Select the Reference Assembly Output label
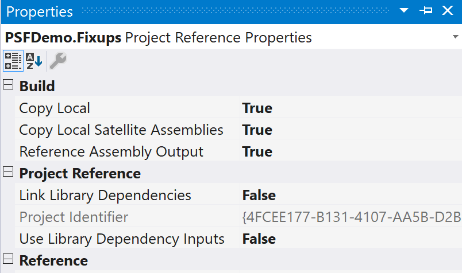Image resolution: width=462 pixels, height=273 pixels. [x=111, y=151]
